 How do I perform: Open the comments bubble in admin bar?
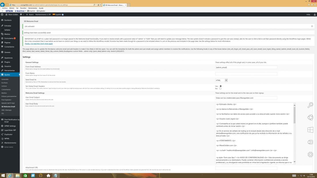click(x=21, y=15)
